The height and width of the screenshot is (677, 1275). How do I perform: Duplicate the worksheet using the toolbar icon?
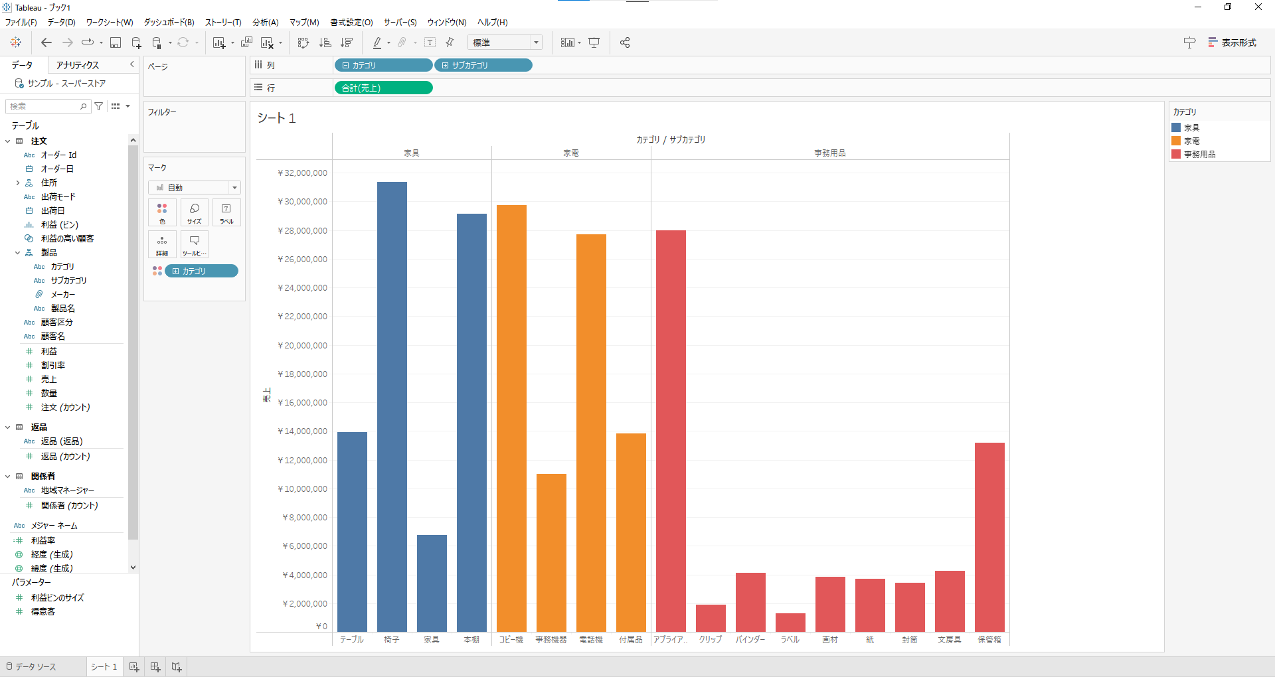tap(246, 42)
